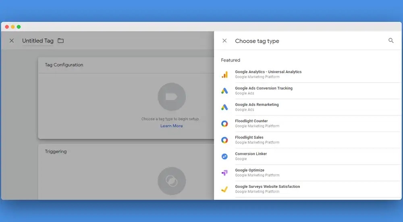403x222 pixels.
Task: Open the Learn More link
Action: click(171, 126)
